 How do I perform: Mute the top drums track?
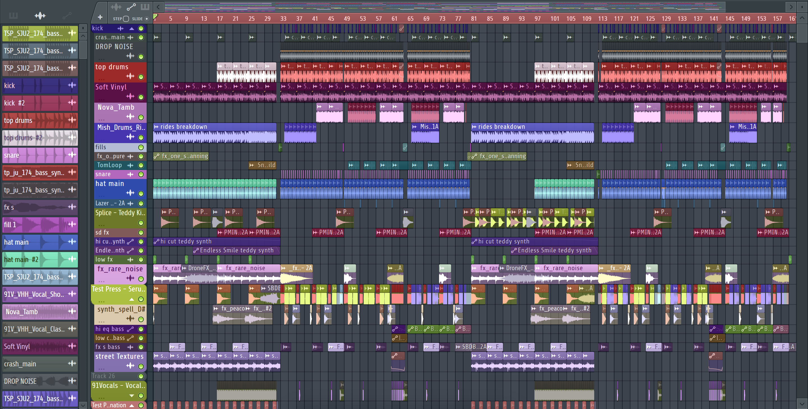(x=141, y=77)
